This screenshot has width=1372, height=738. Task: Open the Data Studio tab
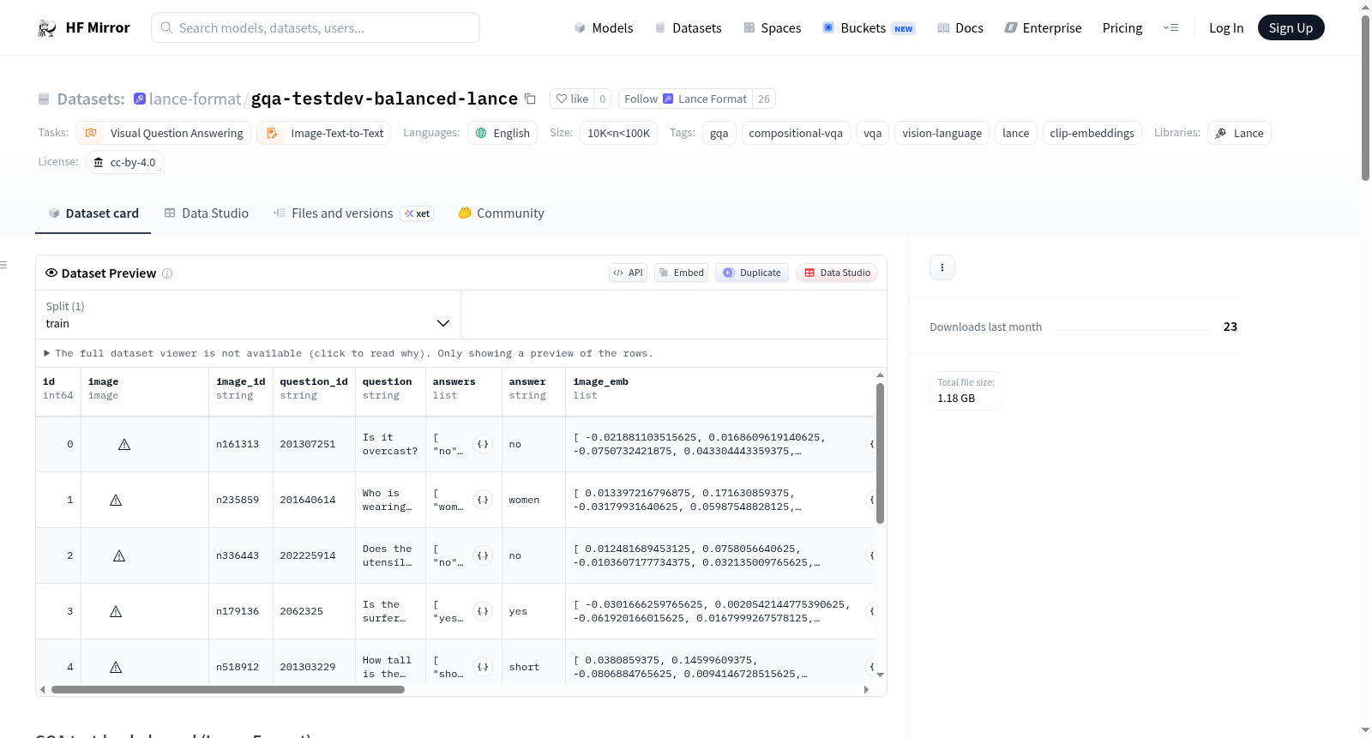click(x=206, y=213)
